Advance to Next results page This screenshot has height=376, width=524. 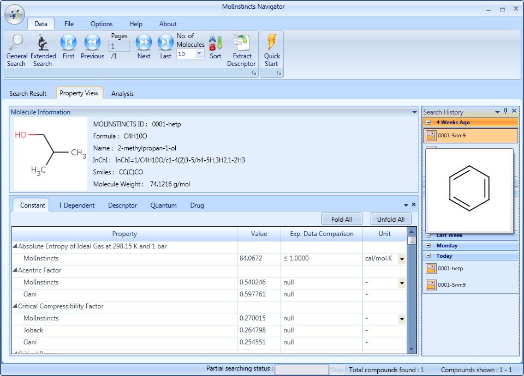144,47
